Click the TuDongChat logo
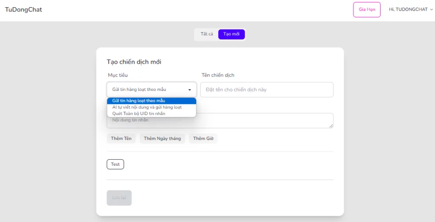This screenshot has width=435, height=222. coord(24,10)
